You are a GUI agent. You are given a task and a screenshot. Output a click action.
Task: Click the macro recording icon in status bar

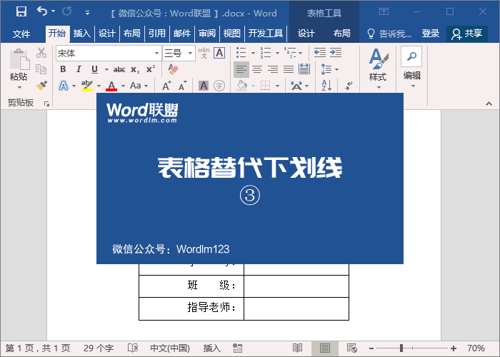(237, 348)
